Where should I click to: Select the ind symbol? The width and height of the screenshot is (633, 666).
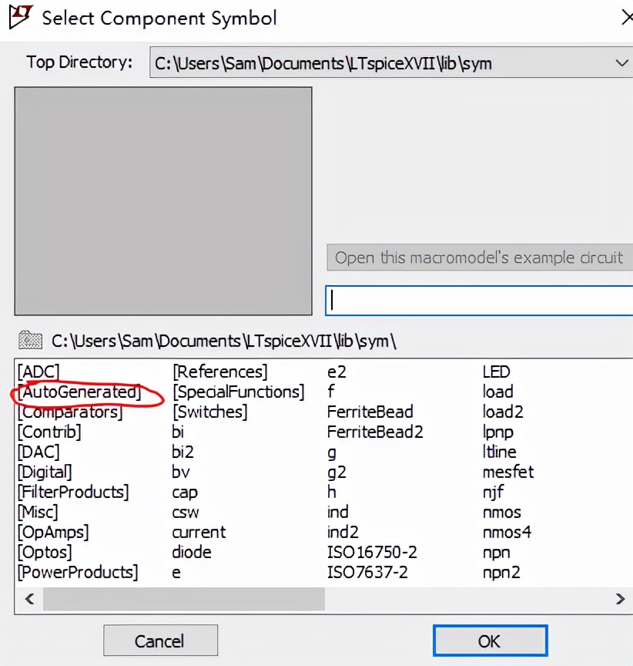(338, 512)
